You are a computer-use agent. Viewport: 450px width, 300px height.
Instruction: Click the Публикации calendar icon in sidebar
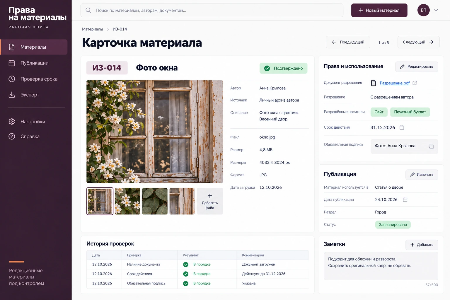click(x=12, y=63)
